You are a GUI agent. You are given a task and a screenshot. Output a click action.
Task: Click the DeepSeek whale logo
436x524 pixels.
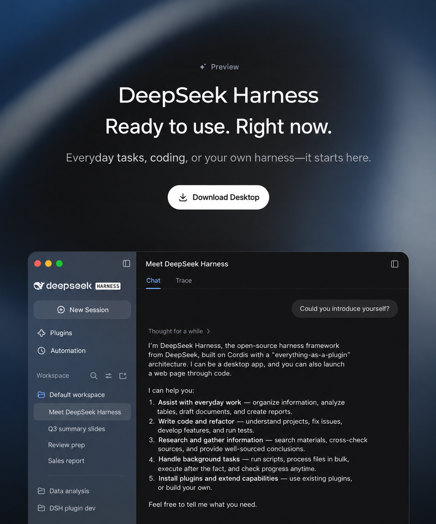pos(39,286)
